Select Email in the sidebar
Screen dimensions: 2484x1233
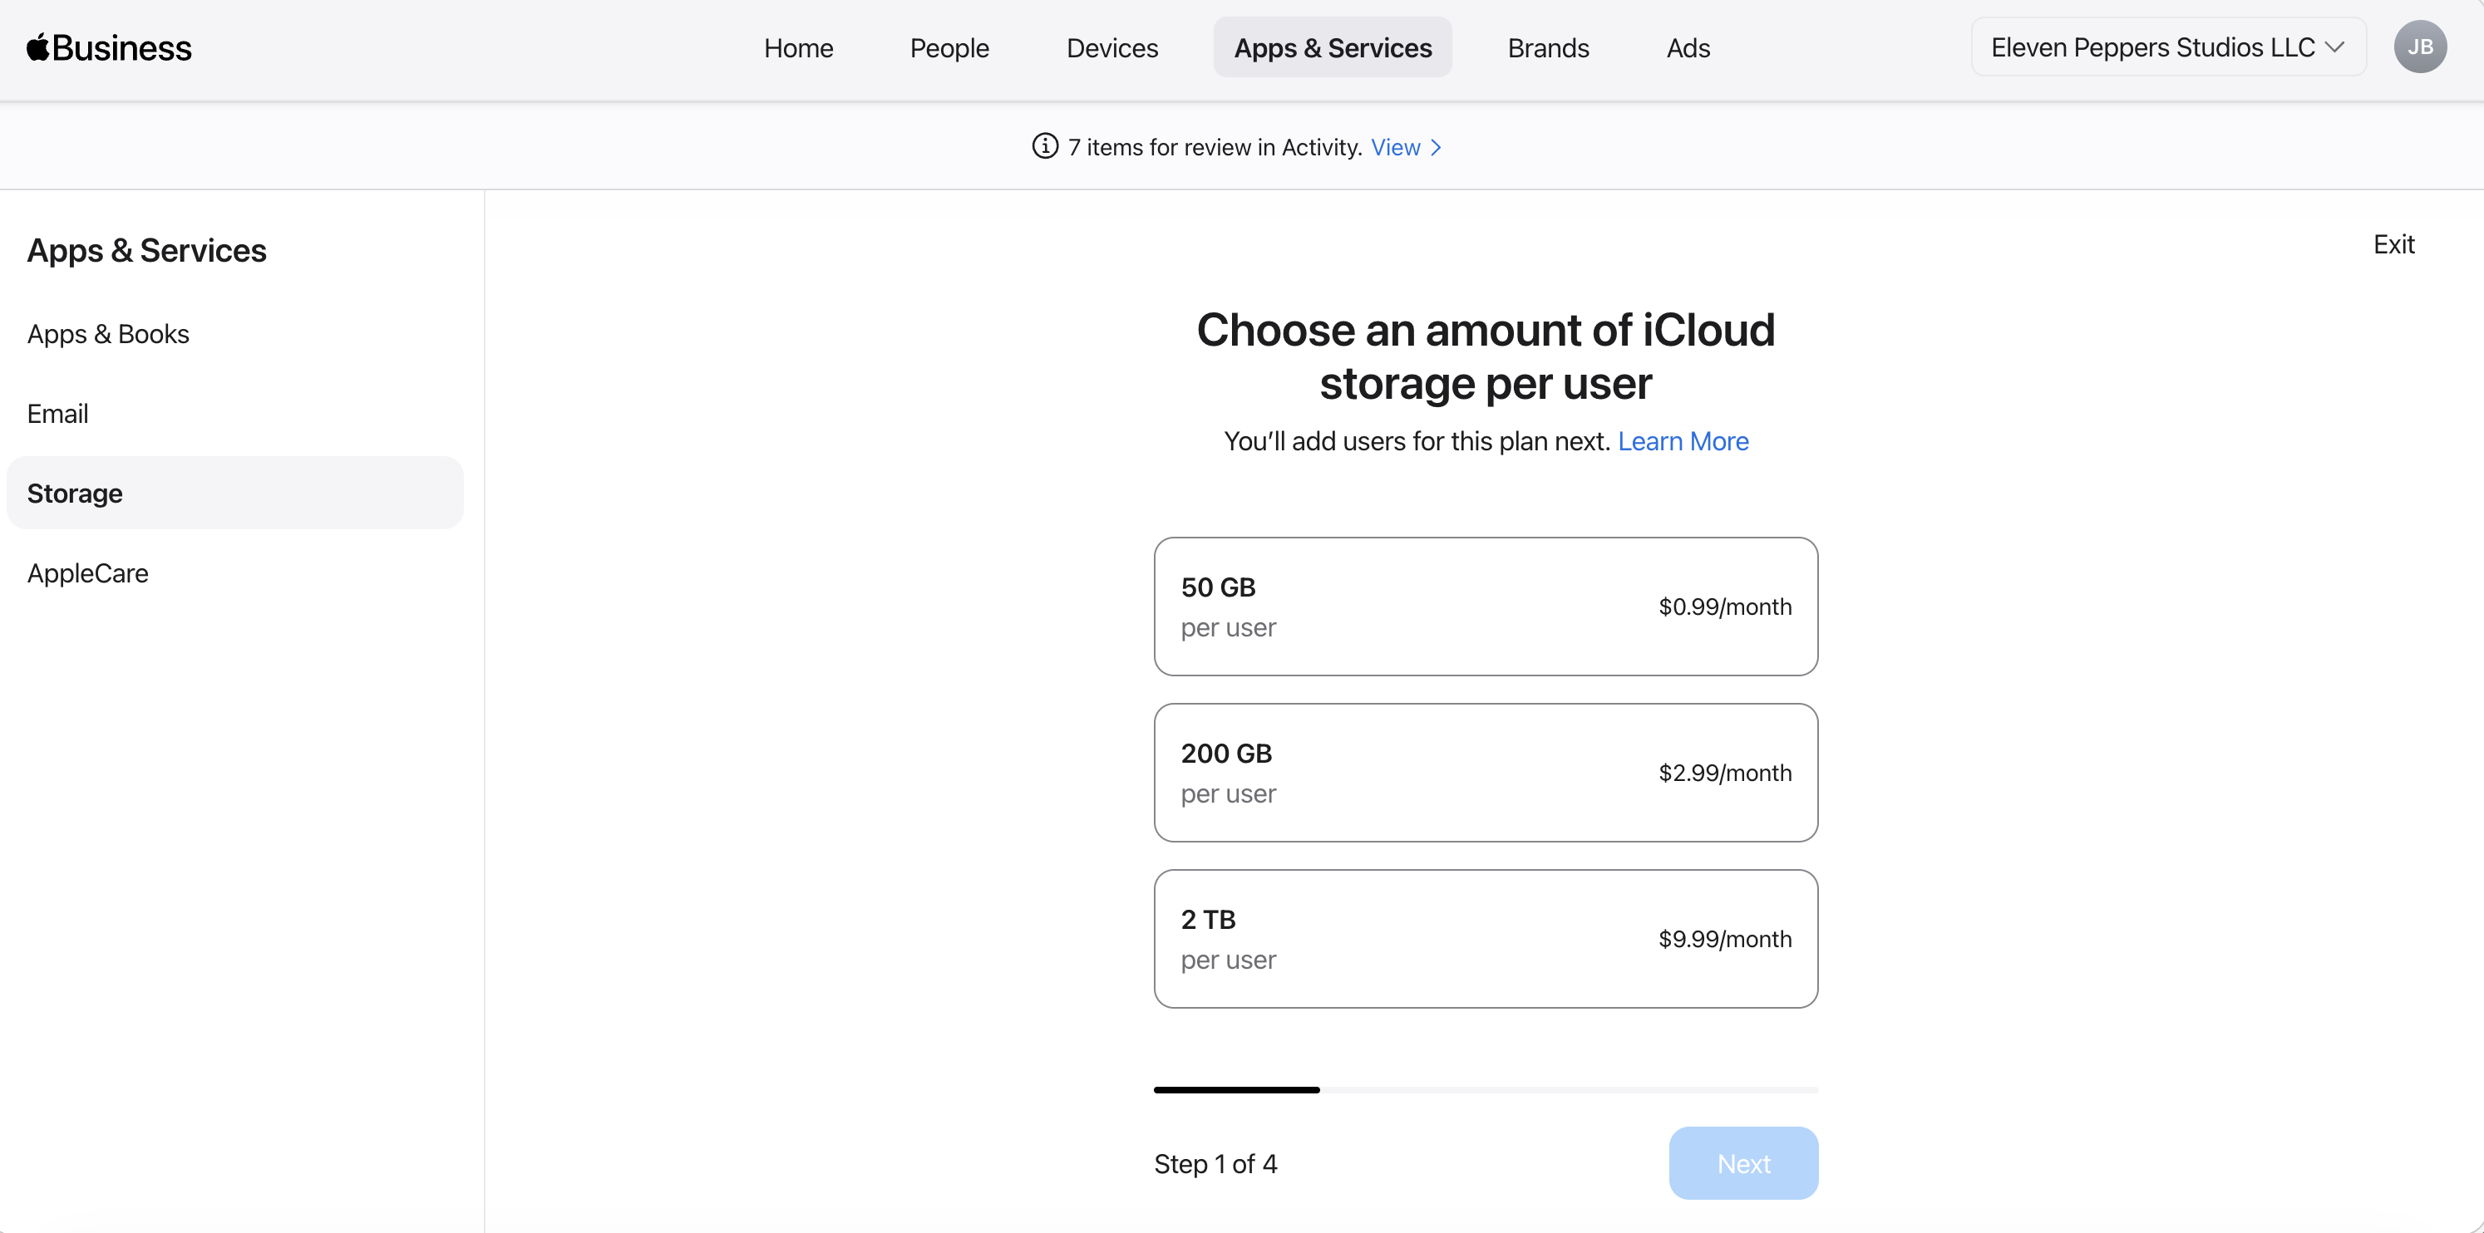(x=58, y=414)
